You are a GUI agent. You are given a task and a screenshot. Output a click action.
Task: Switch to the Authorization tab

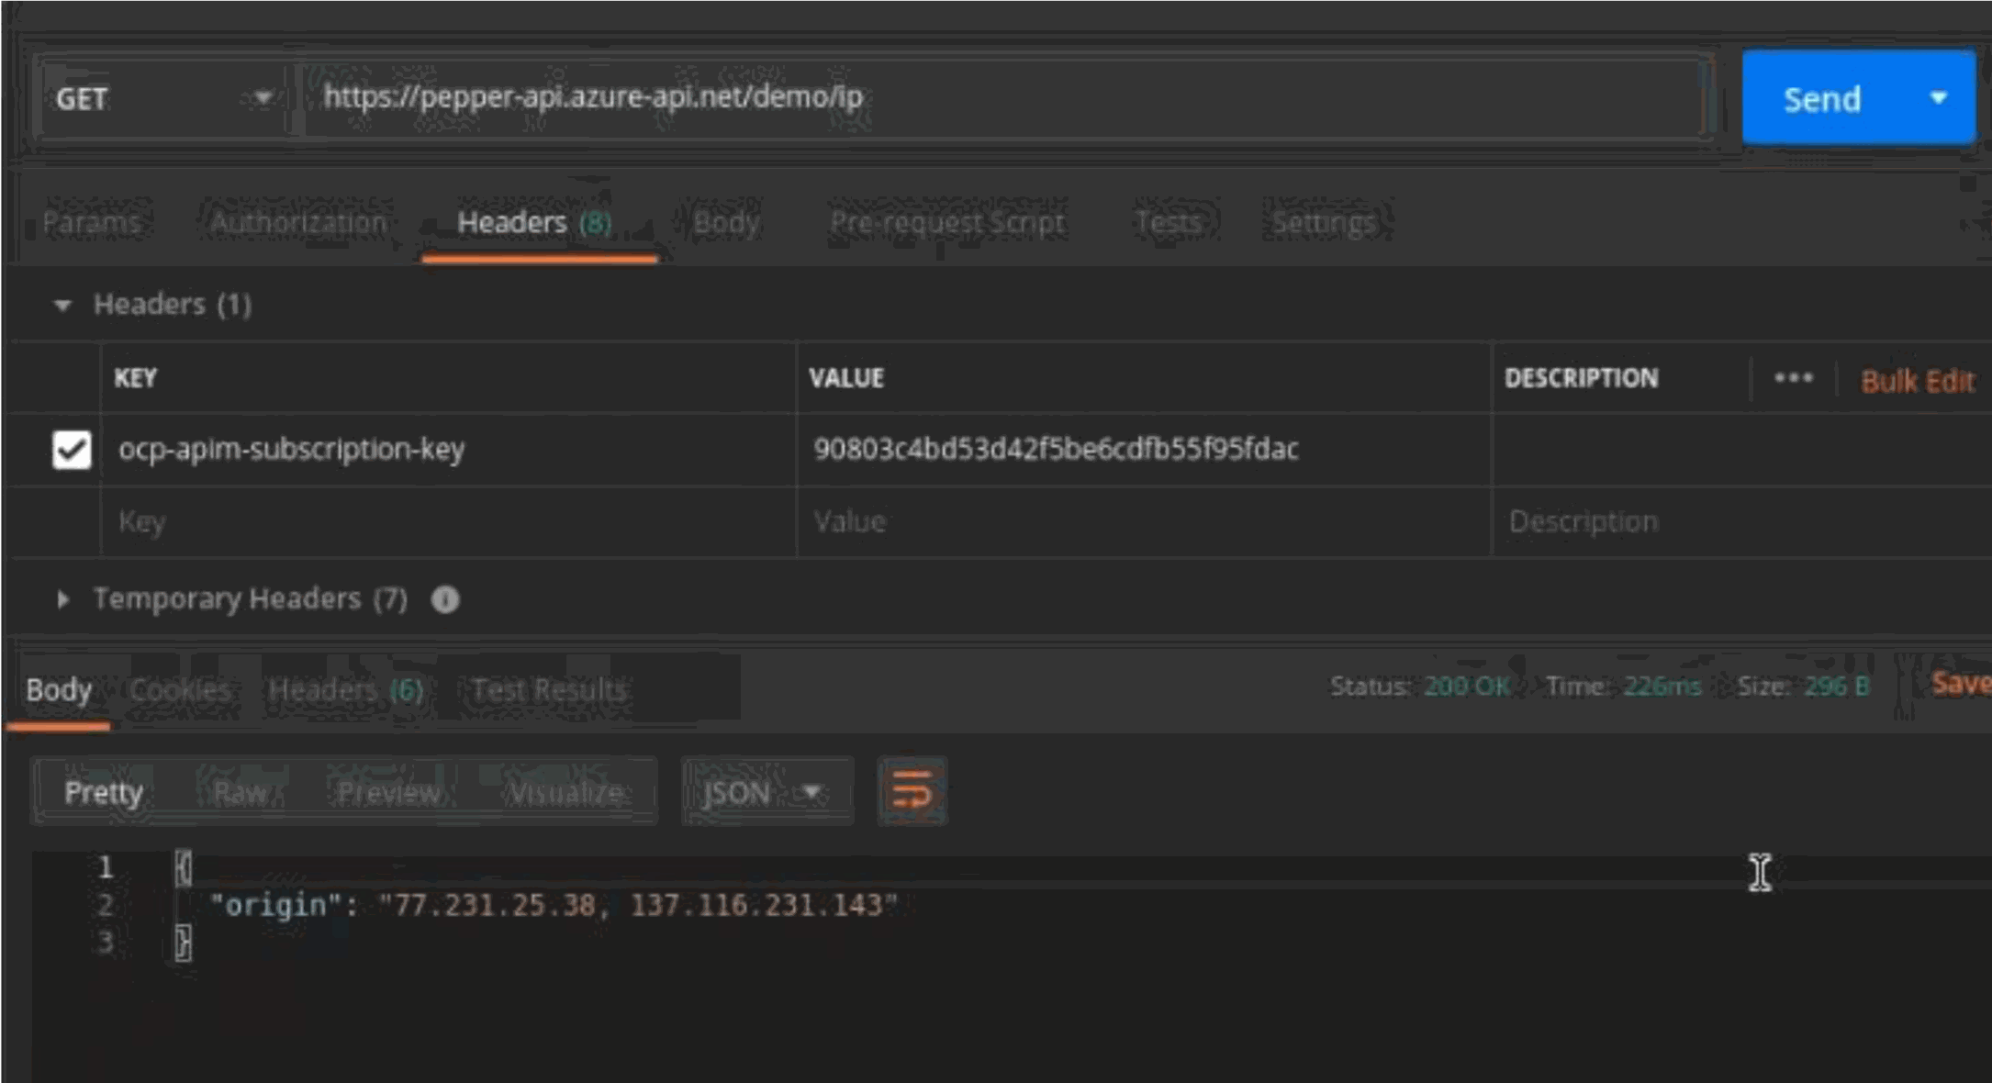tap(299, 222)
